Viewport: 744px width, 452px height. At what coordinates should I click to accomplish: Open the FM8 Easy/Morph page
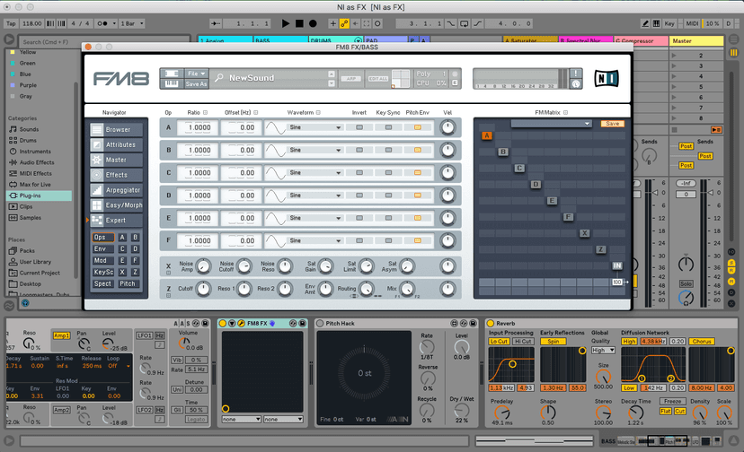tap(116, 205)
